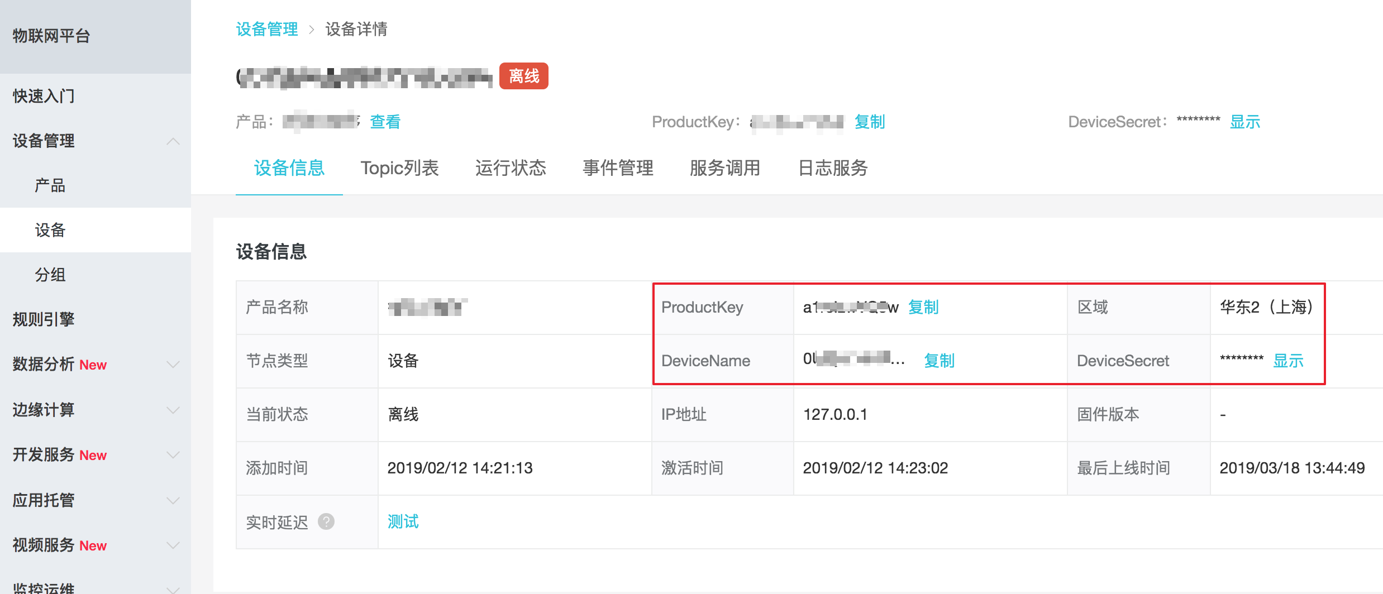The width and height of the screenshot is (1383, 594).
Task: Click the 设备信息 section heading
Action: [271, 251]
